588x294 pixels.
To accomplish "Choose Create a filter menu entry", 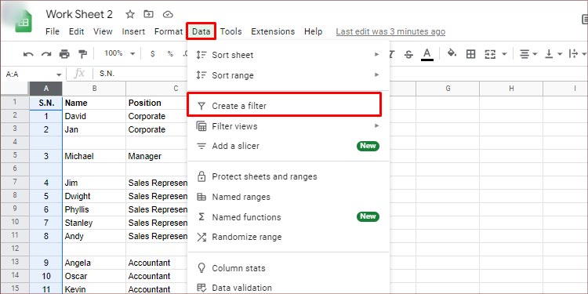I will coord(285,104).
